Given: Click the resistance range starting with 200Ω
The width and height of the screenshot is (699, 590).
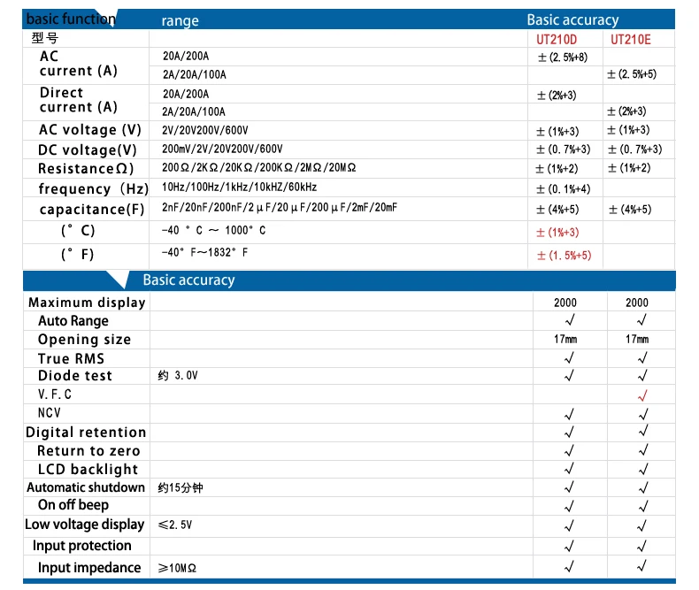Looking at the screenshot, I should coord(259,167).
